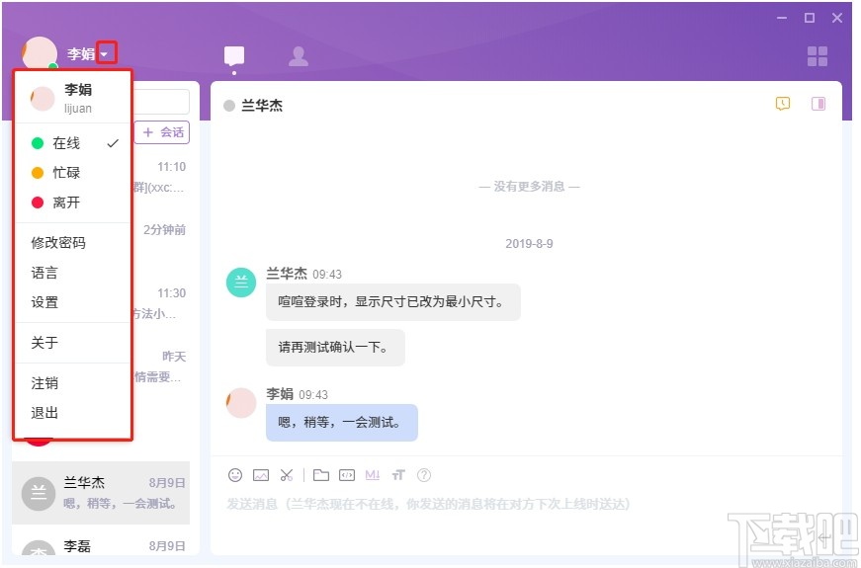Select 退出 to quit the app
The image size is (861, 568).
coord(72,413)
